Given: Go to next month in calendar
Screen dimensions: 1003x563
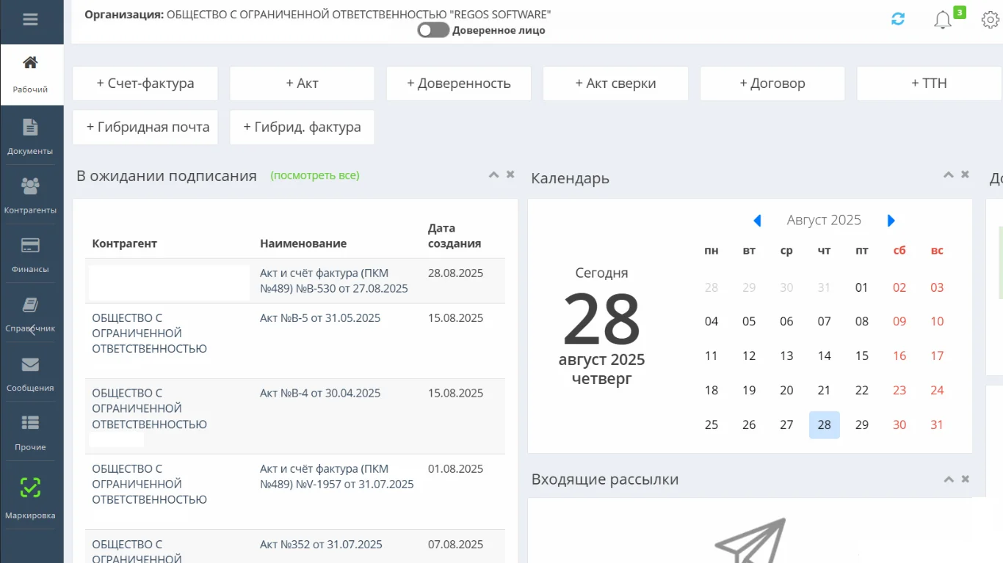Looking at the screenshot, I should click(891, 221).
